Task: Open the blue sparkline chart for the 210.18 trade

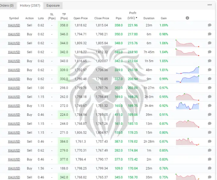Action: click(187, 70)
